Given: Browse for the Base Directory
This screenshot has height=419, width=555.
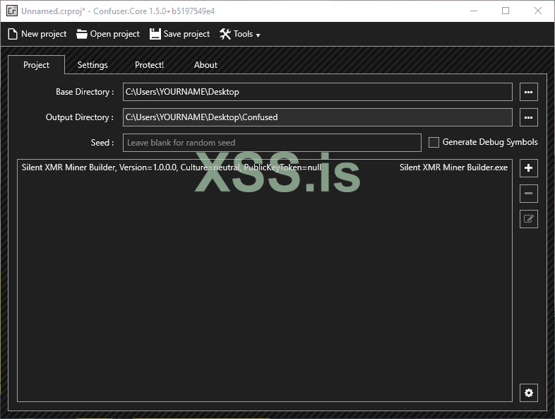Looking at the screenshot, I should click(528, 92).
